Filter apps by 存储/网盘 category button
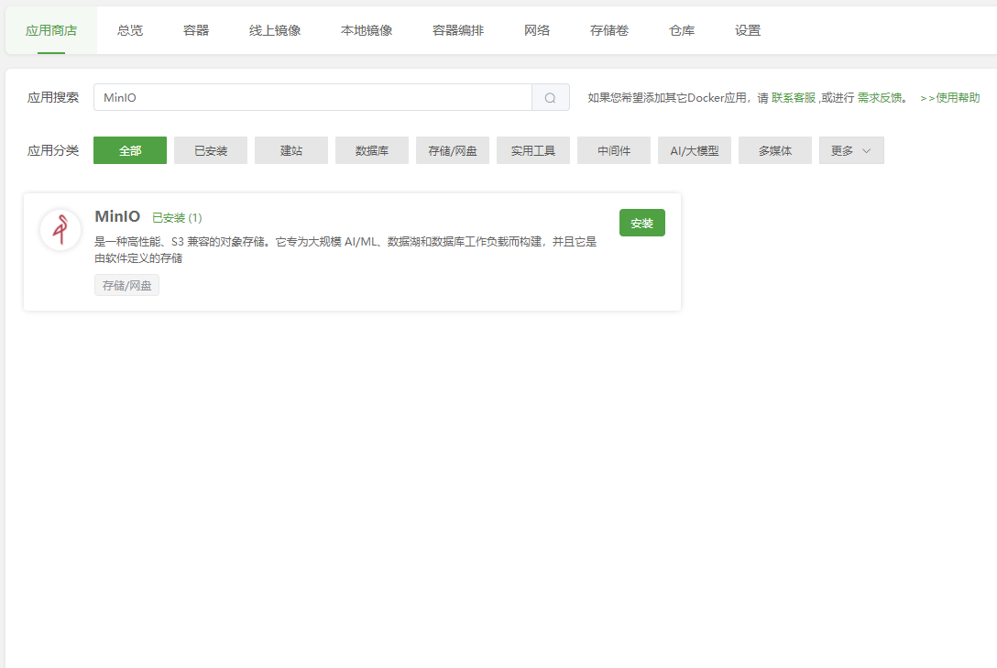Image resolution: width=997 pixels, height=668 pixels. (x=453, y=150)
